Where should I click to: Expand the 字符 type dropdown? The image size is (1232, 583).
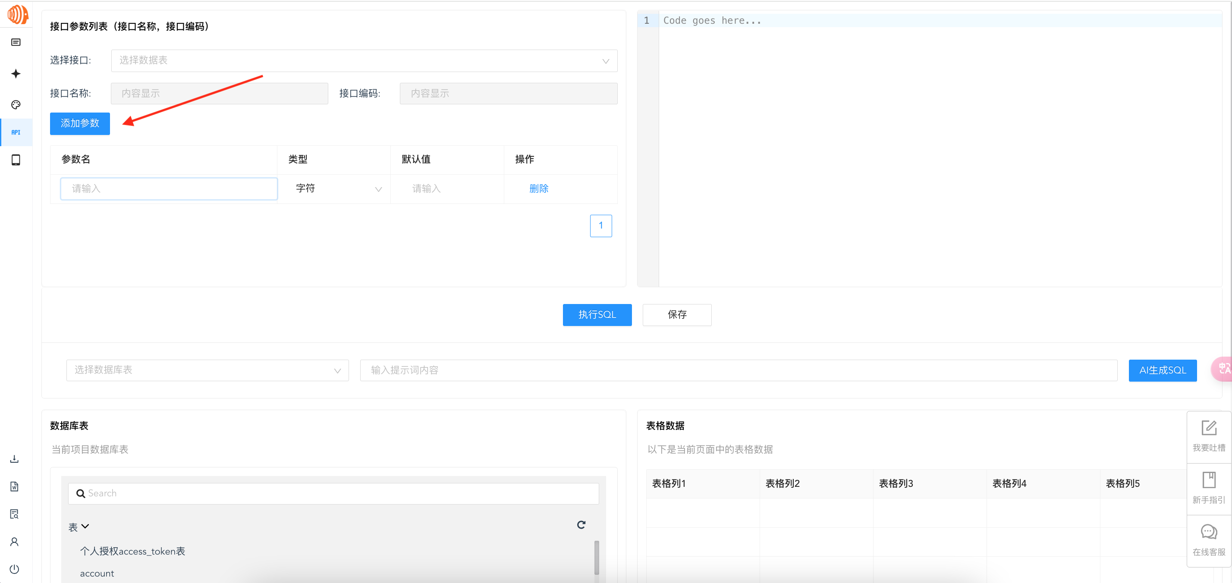tap(338, 188)
